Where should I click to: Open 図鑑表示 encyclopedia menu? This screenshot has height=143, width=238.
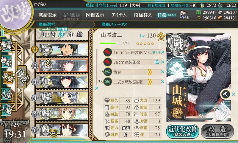95,15
